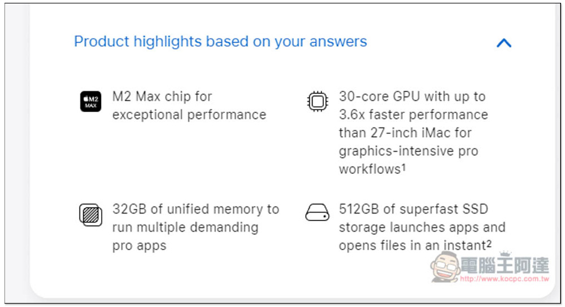Select the 'M2 Max chip for' text line
The width and height of the screenshot is (565, 307).
[x=162, y=97]
